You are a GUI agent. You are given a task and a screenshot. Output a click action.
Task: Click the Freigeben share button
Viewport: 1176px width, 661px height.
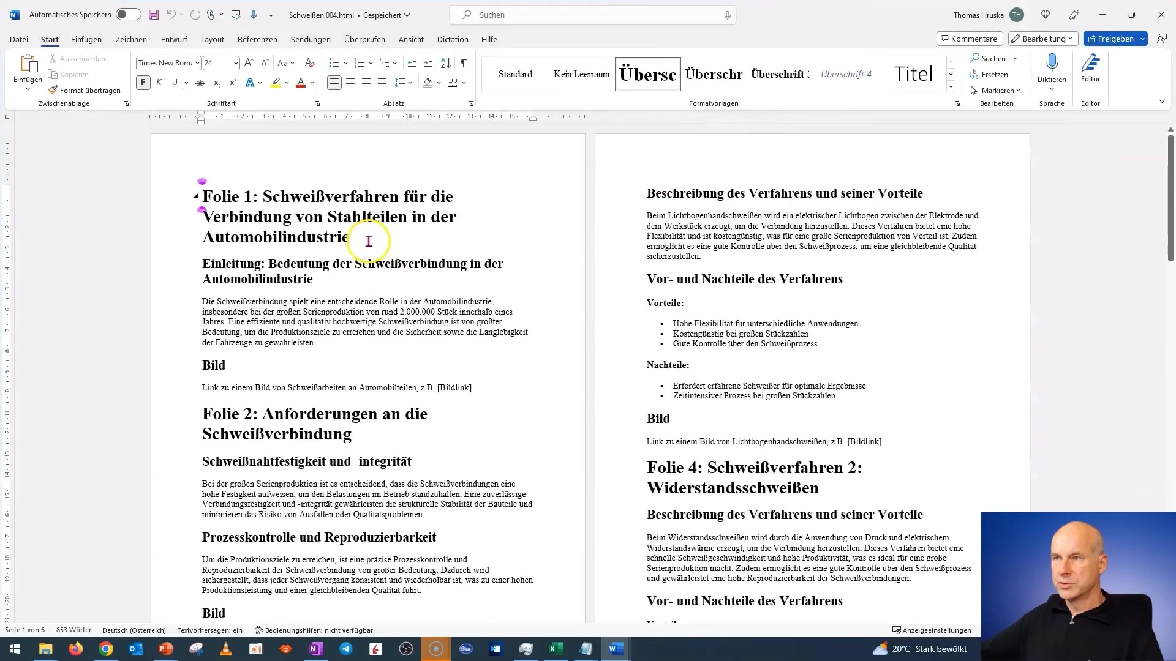pyautogui.click(x=1110, y=39)
